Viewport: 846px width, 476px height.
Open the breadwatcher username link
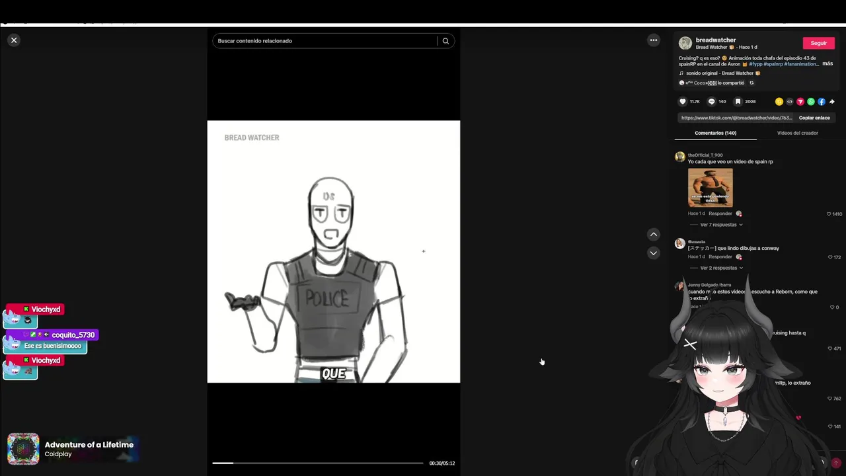click(x=716, y=40)
